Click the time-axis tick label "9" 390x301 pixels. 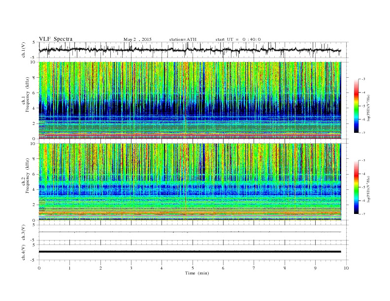coord(315,268)
